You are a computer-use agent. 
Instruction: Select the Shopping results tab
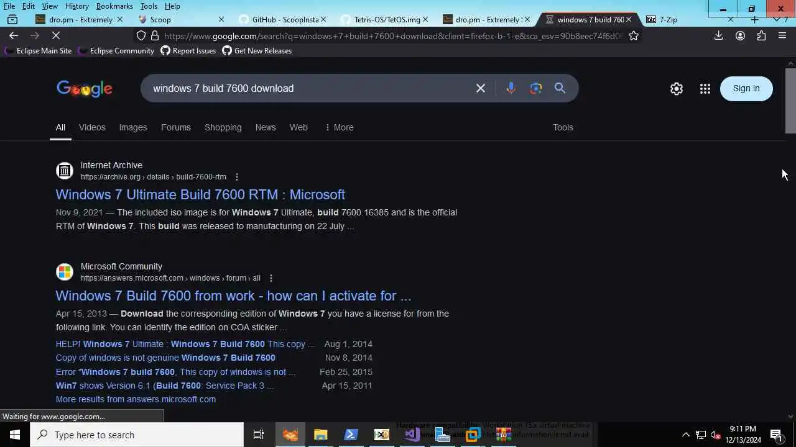(x=223, y=127)
